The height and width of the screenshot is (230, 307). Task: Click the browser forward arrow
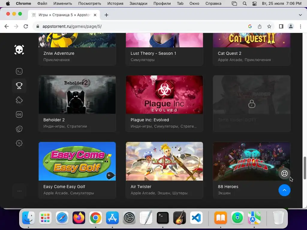tap(16, 26)
